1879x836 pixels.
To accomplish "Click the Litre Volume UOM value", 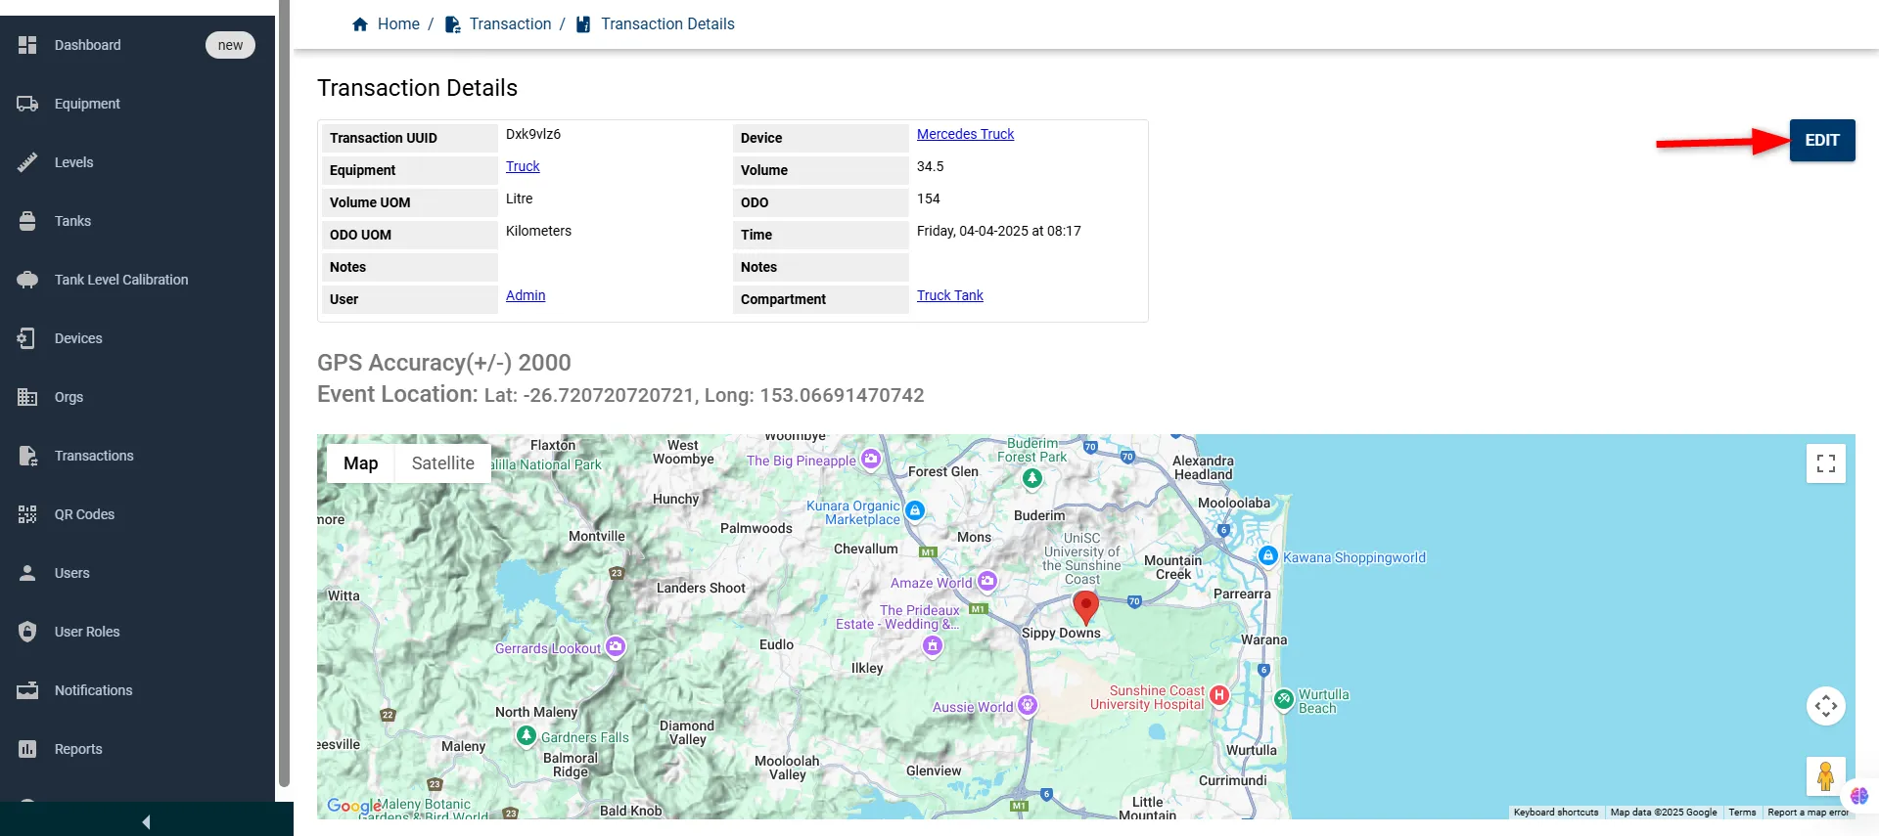I will [520, 198].
